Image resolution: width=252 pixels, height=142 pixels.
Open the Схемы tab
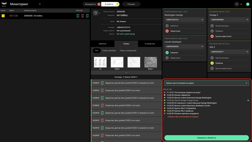(126, 44)
